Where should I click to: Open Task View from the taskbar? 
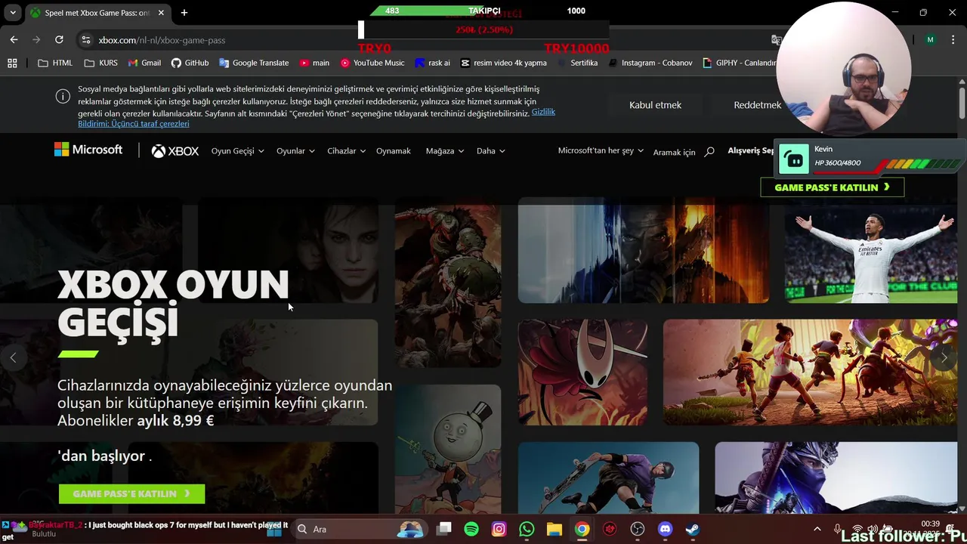point(444,529)
